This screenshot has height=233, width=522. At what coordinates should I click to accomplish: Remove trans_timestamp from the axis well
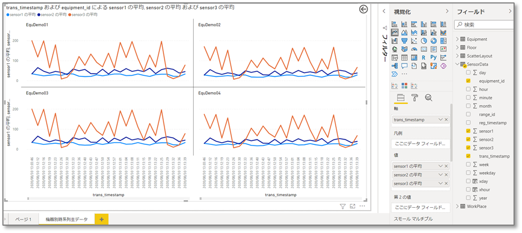446,120
